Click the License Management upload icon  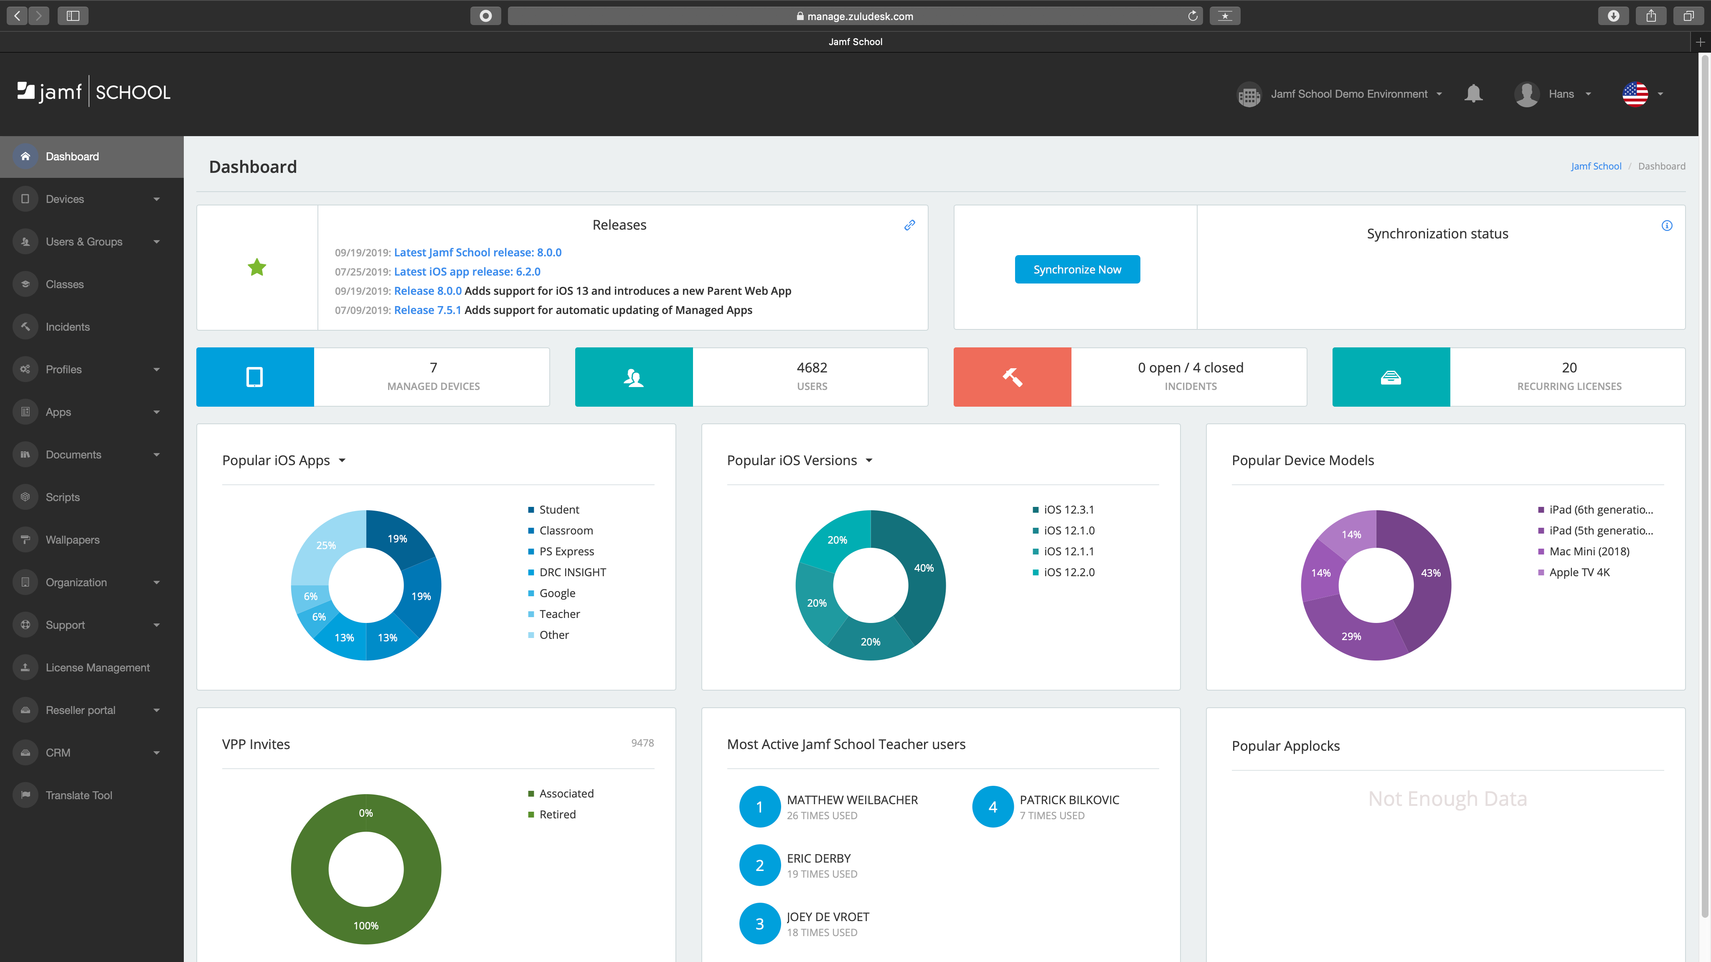pyautogui.click(x=25, y=667)
